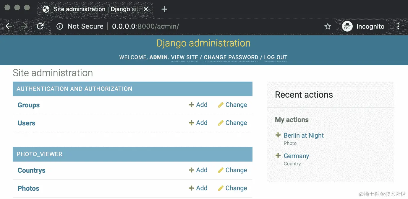The image size is (408, 199).
Task: Add a new Country
Action: coord(198,170)
